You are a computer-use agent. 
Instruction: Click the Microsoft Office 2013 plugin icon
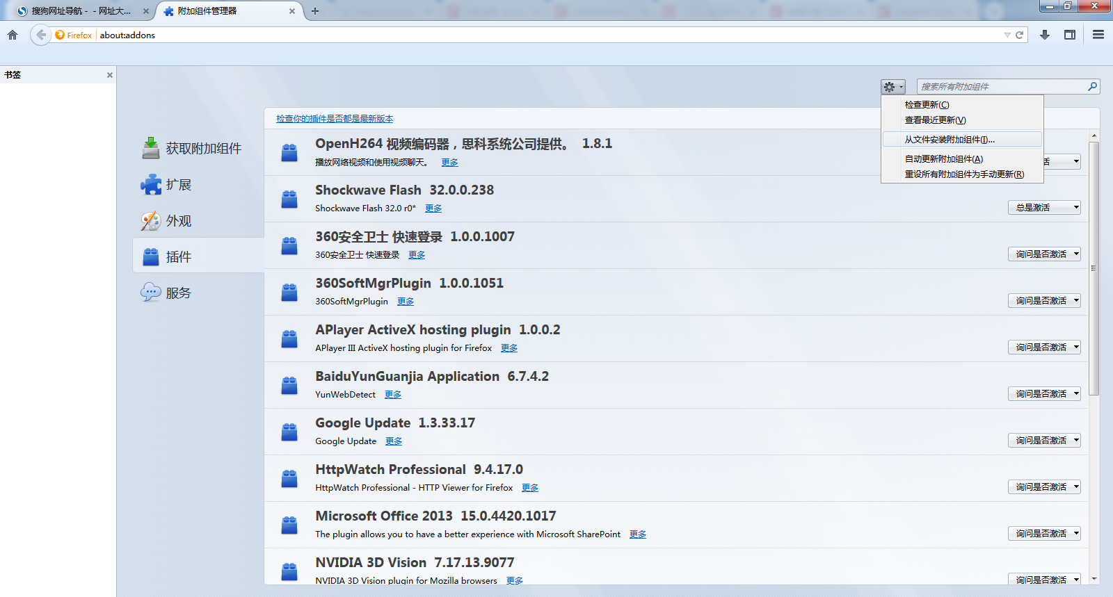click(x=289, y=525)
